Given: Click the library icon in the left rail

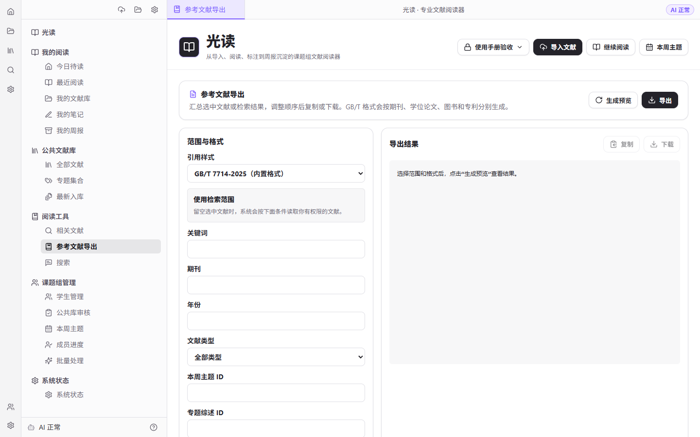Looking at the screenshot, I should (11, 50).
